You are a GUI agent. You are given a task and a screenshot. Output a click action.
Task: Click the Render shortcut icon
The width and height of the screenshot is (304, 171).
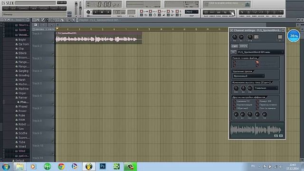(x=255, y=12)
